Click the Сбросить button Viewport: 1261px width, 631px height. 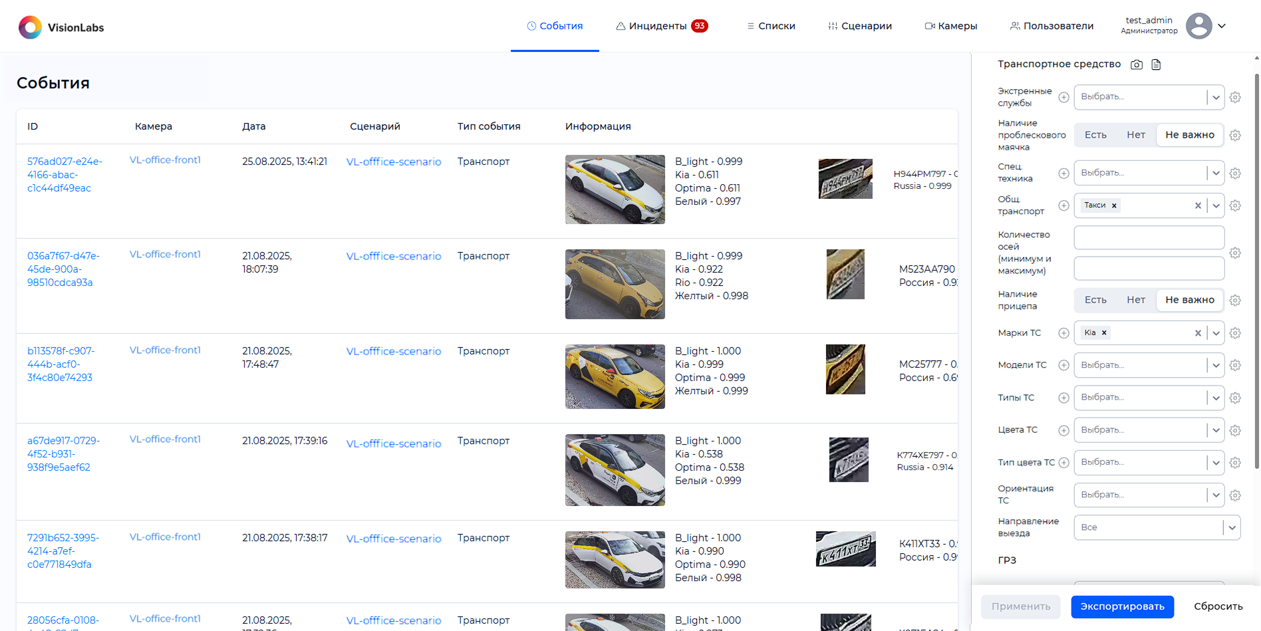click(x=1218, y=606)
